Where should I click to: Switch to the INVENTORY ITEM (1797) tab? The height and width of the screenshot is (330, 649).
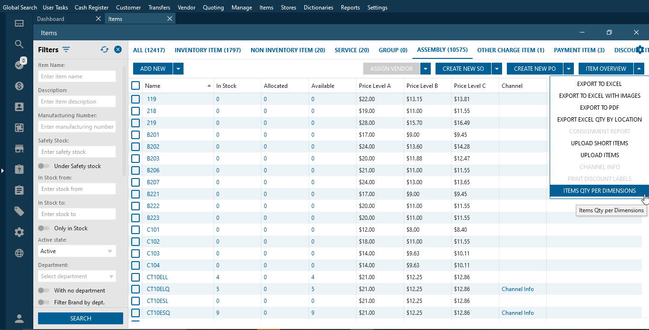click(207, 50)
